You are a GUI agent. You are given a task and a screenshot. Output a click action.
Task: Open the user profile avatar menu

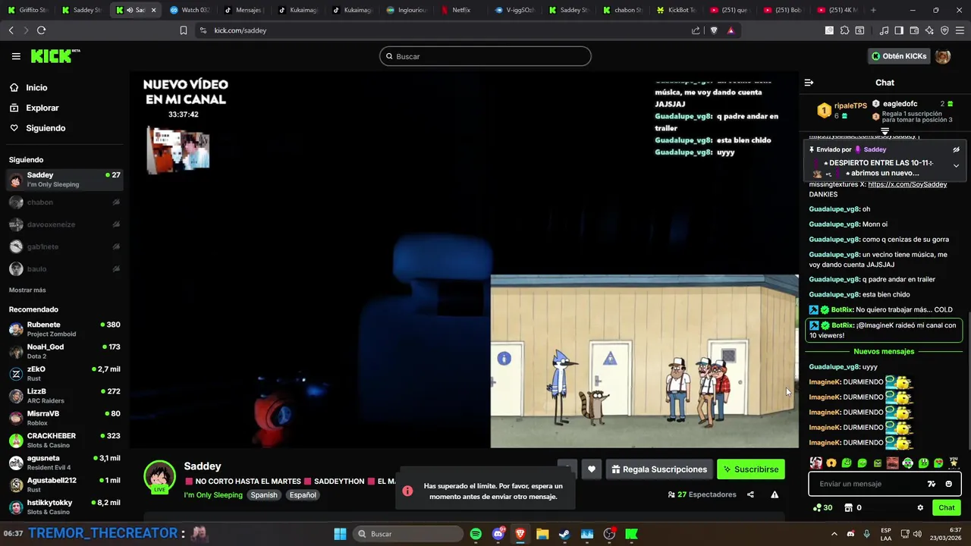(x=943, y=56)
